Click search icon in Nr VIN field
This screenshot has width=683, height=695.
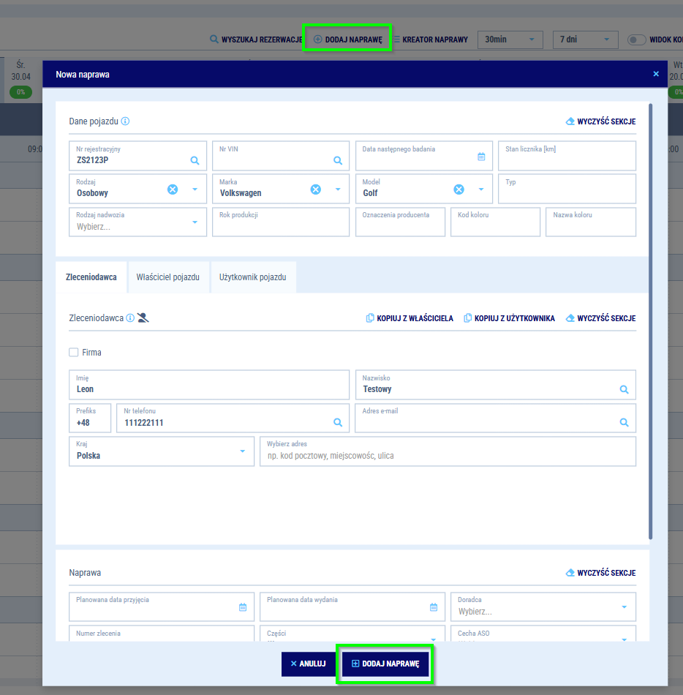[338, 160]
